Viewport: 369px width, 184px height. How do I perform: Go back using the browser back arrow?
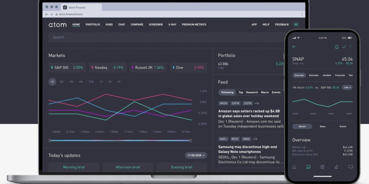click(x=47, y=14)
